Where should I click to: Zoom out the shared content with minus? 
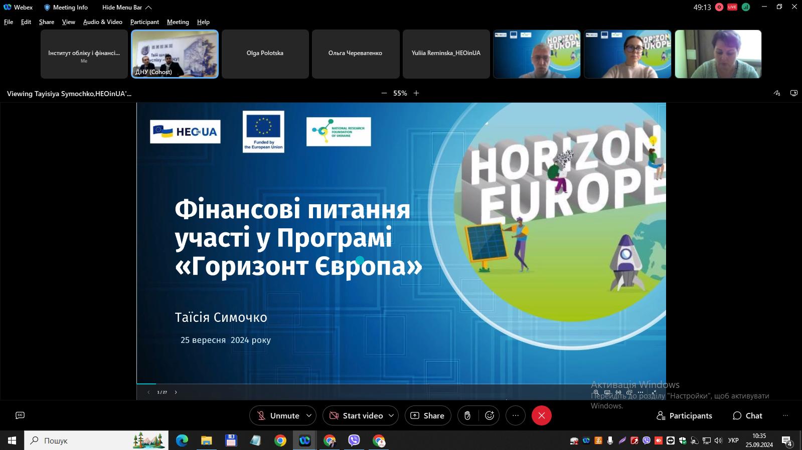384,93
